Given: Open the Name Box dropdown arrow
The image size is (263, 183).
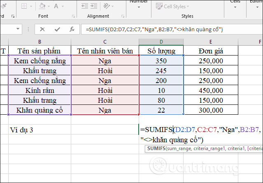Looking at the screenshot, I should click(x=18, y=29).
